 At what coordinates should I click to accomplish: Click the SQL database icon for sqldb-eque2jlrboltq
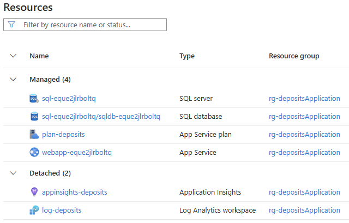(34, 116)
